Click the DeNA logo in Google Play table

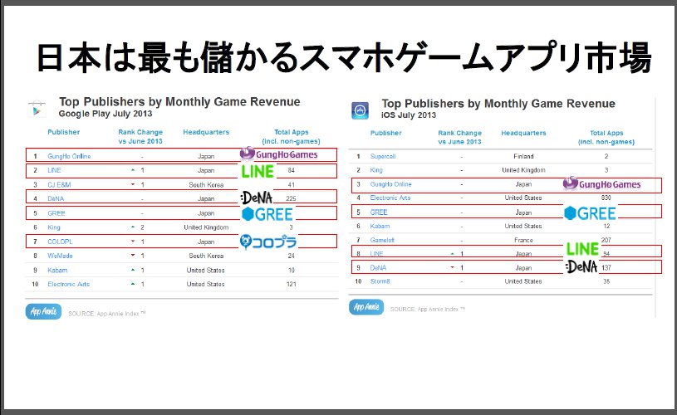(257, 198)
